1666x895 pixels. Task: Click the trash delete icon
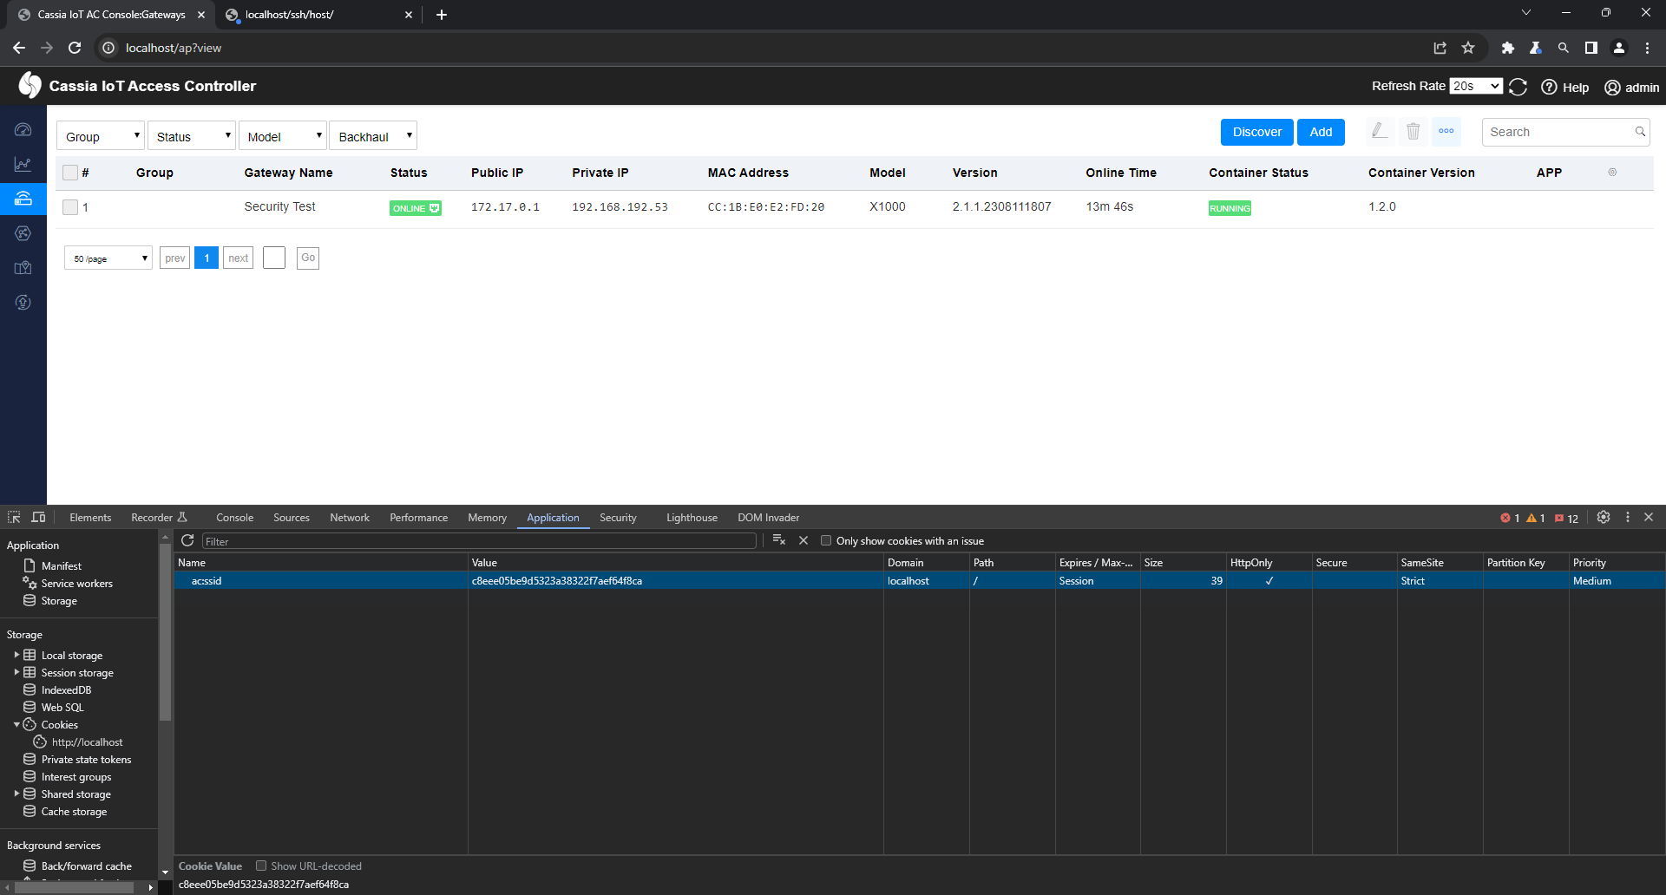[x=1413, y=132]
